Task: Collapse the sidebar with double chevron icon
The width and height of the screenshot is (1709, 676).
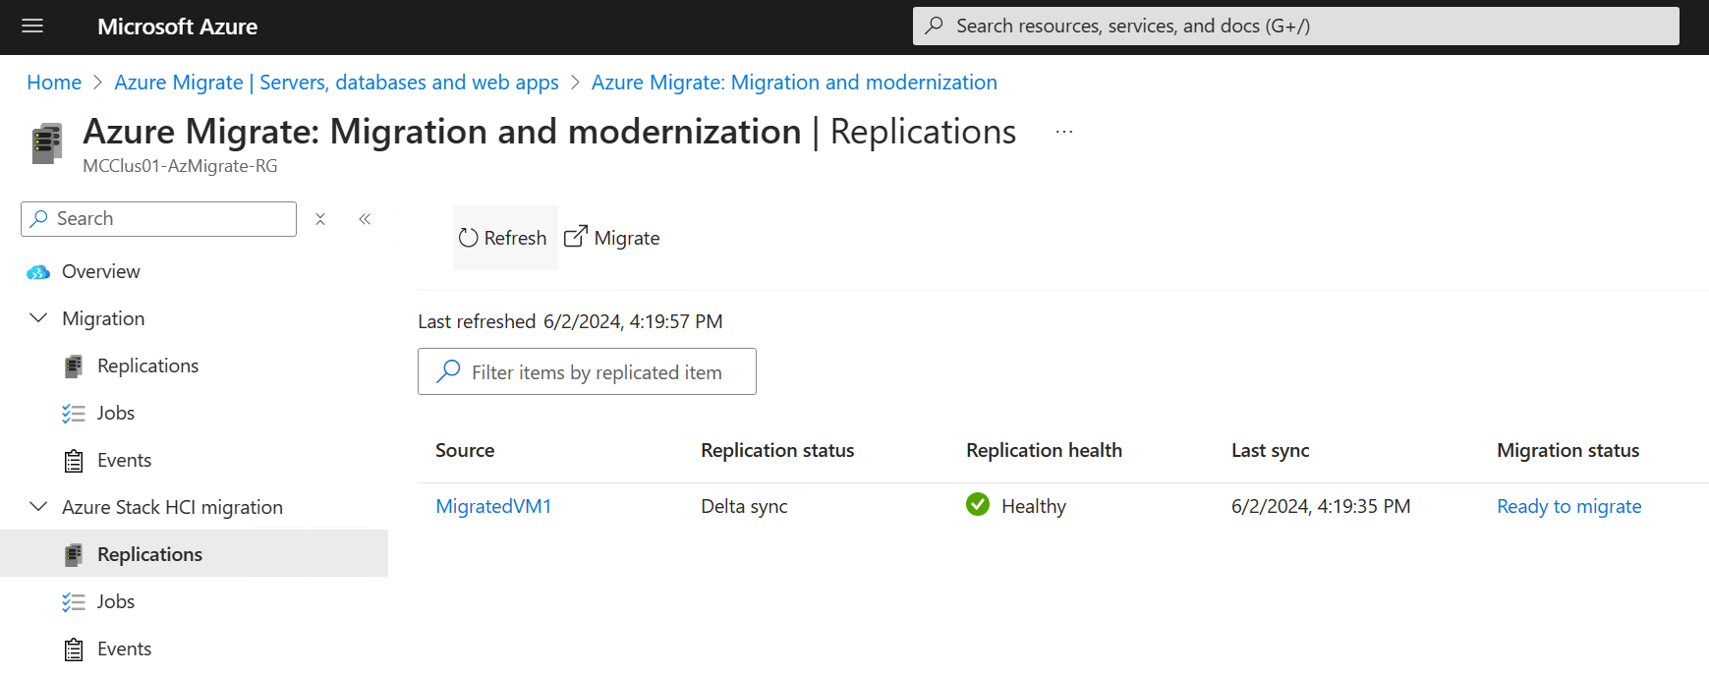Action: [365, 219]
